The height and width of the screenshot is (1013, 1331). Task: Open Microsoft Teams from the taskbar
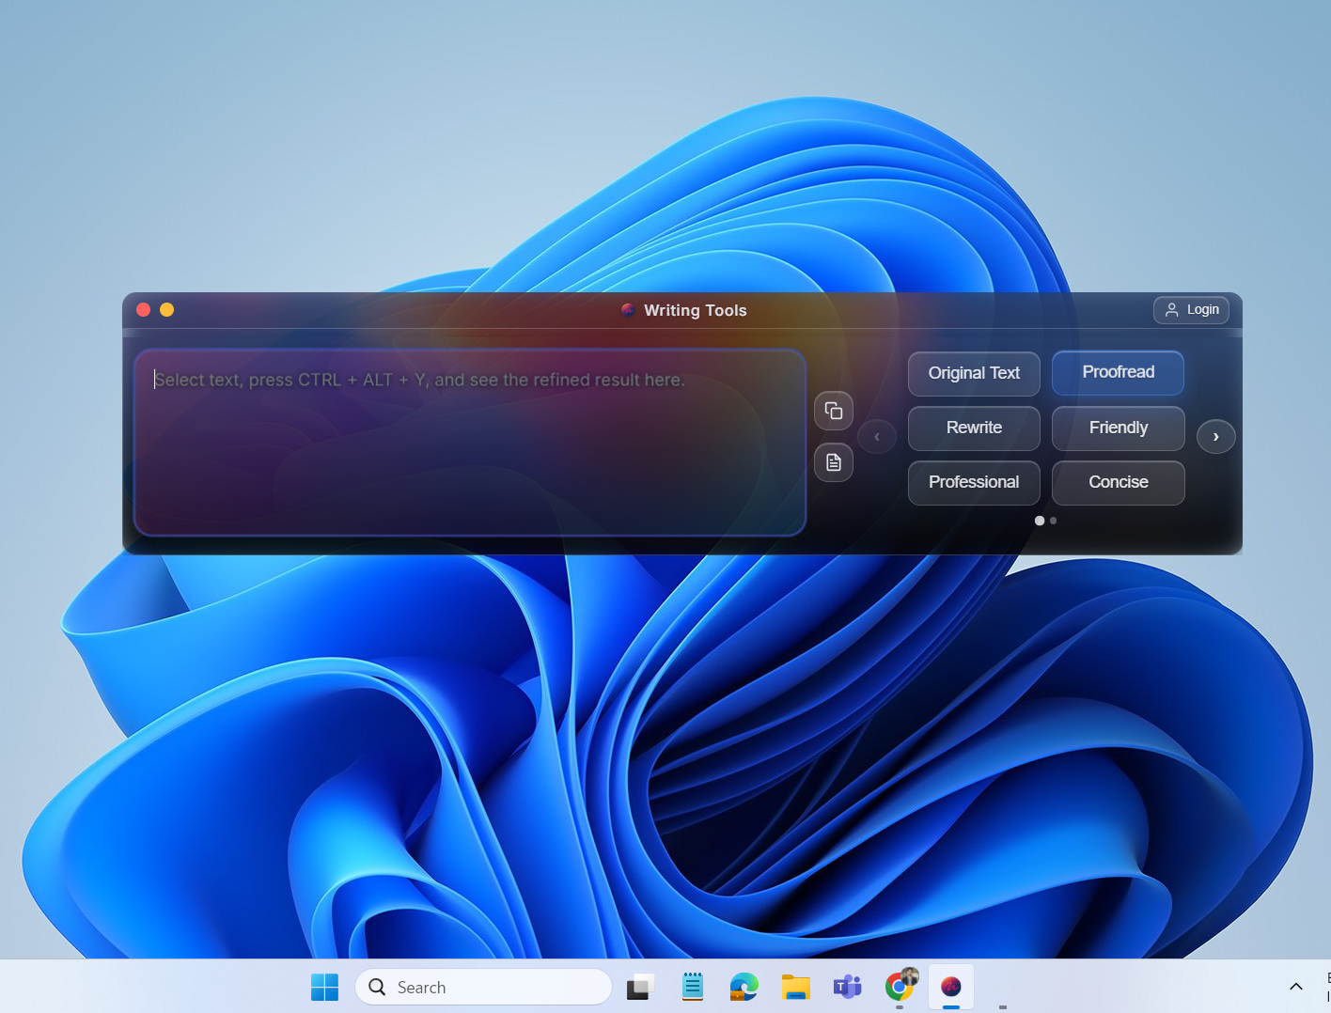coord(847,987)
